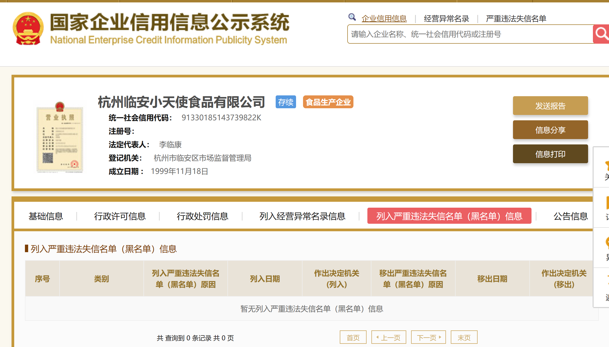Switch to the 公告信息 tab
Viewport: 609px width, 347px height.
571,216
